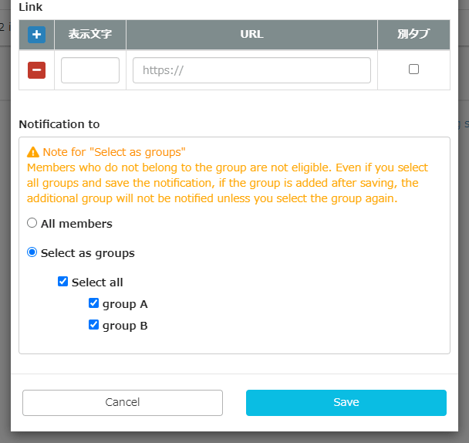
Task: Click the Notification to section label
Action: coord(59,124)
